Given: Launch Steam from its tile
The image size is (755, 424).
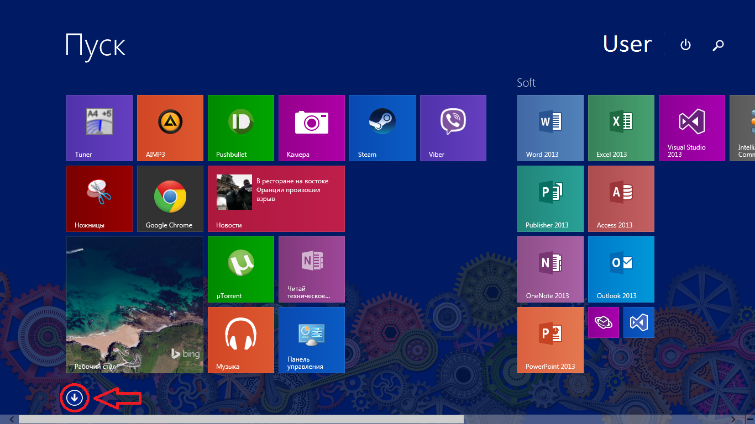Looking at the screenshot, I should pyautogui.click(x=382, y=128).
